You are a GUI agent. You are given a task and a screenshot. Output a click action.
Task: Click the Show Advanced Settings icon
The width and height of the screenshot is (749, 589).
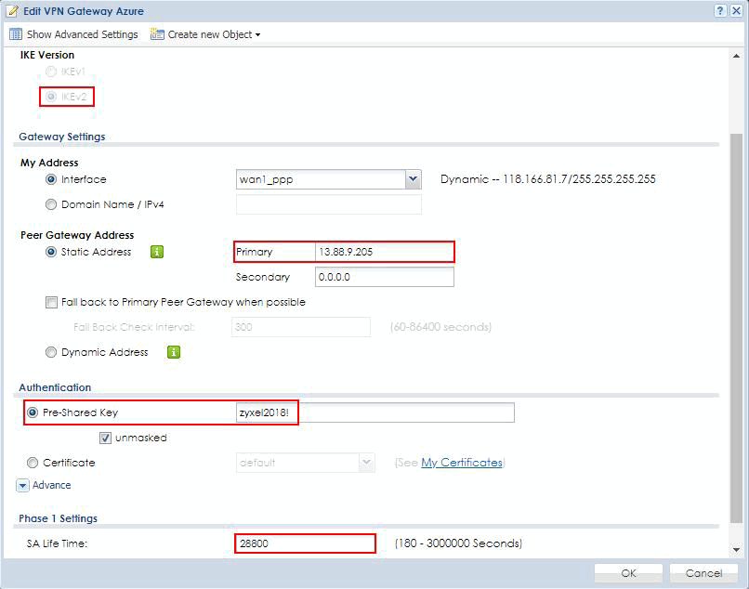coord(15,34)
